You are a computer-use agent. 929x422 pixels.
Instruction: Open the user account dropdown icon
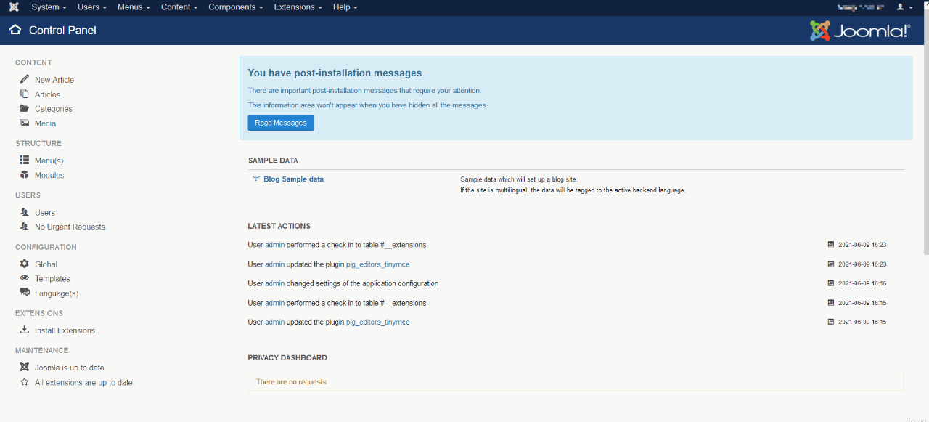pos(904,7)
